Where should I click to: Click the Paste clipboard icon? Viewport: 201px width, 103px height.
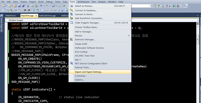point(36,6)
